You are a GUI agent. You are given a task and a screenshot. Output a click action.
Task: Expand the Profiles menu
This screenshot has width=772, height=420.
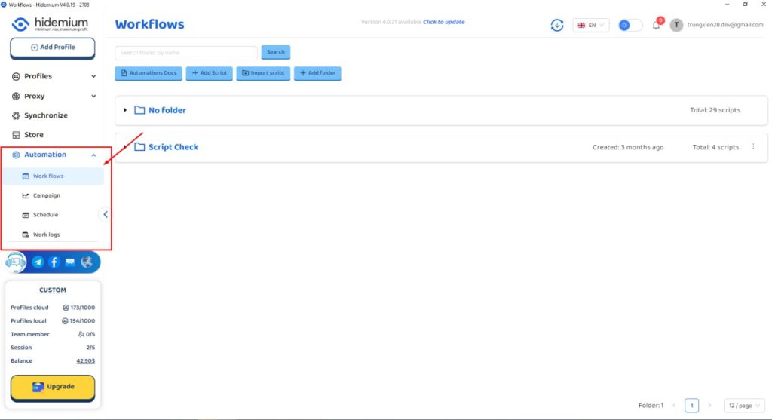(x=54, y=76)
